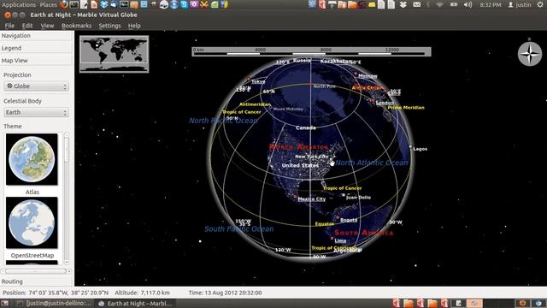Viewport: 547px width, 308px height.
Task: Click the scroll-down arrow of theme list
Action: [x=67, y=263]
